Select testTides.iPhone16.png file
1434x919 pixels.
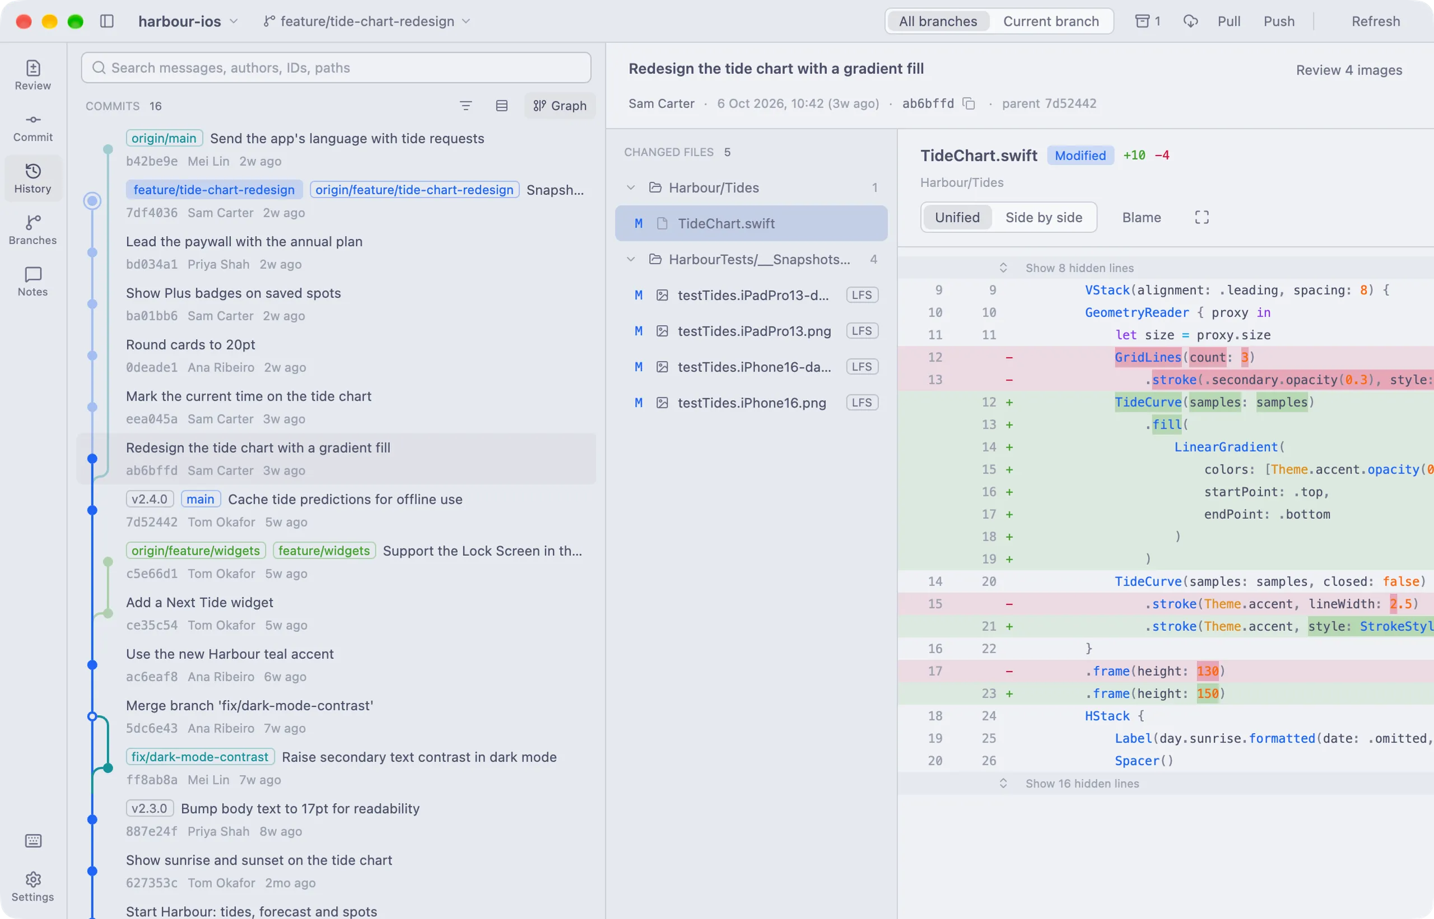pos(751,403)
